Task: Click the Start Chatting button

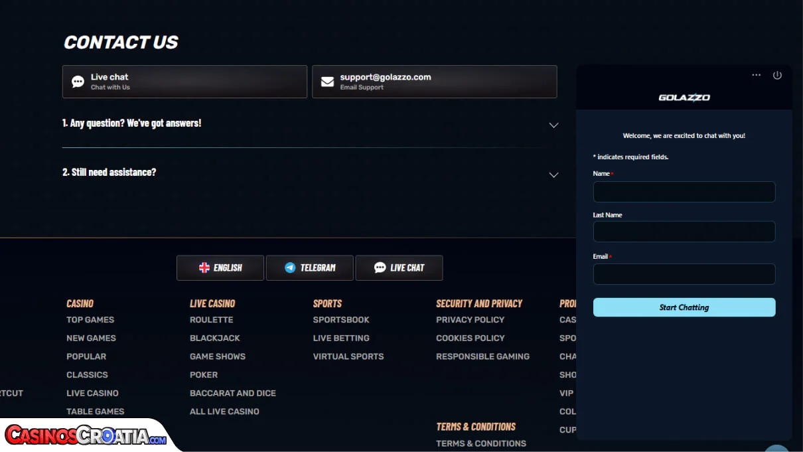Action: (x=684, y=307)
